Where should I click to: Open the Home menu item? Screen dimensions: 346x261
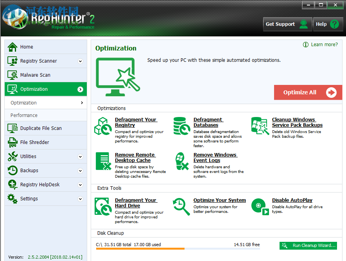[46, 47]
